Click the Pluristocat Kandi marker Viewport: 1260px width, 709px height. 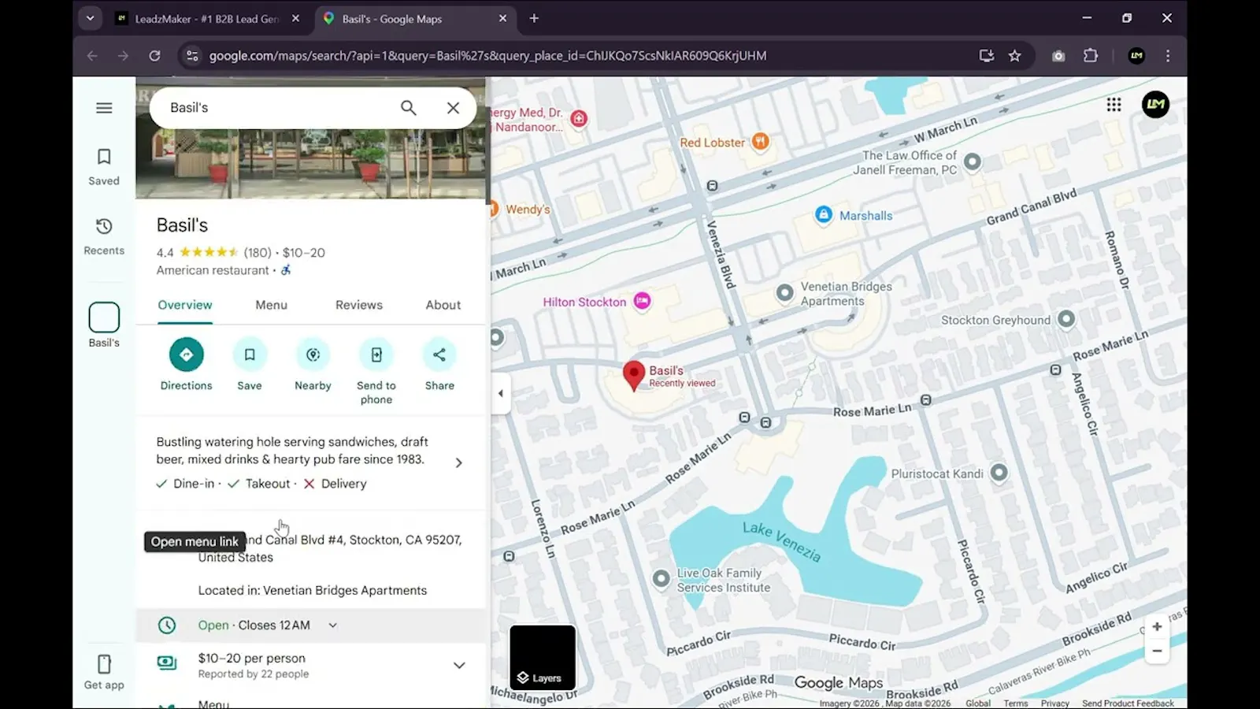pos(999,473)
